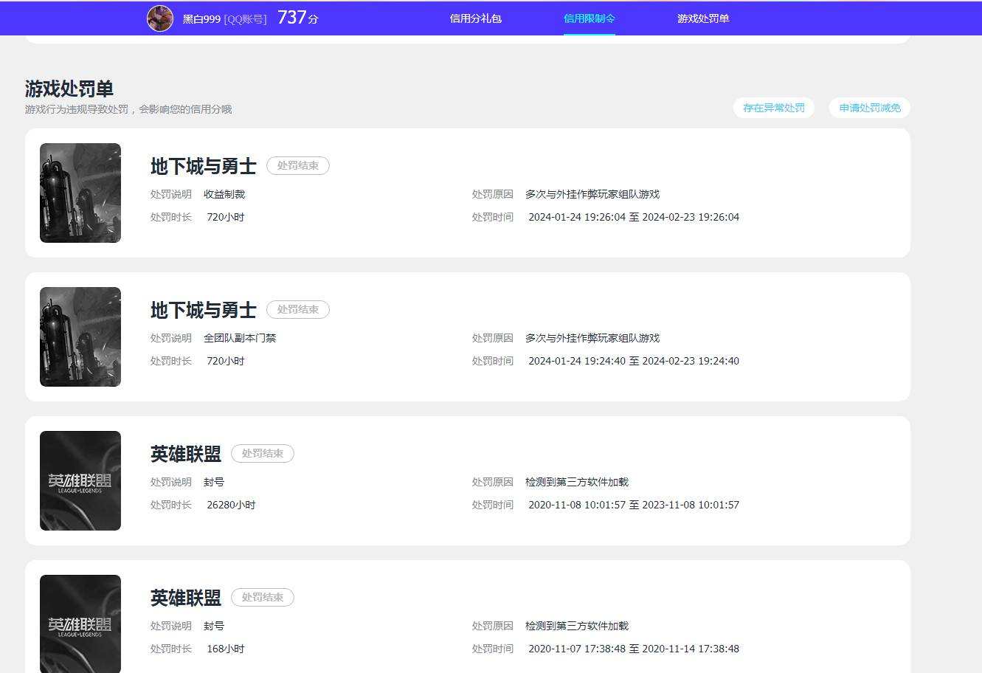Click the user avatar for 黑白999
Screen dimensions: 982x673
click(160, 18)
